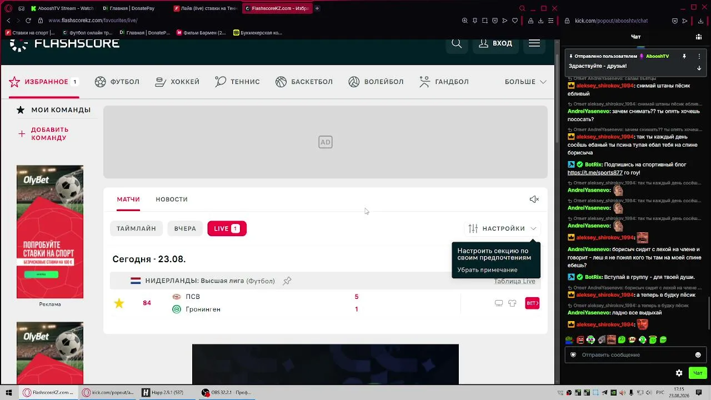Image resolution: width=711 pixels, height=400 pixels.
Task: Expand the БОЛЬШЕ sports dropdown
Action: click(525, 82)
